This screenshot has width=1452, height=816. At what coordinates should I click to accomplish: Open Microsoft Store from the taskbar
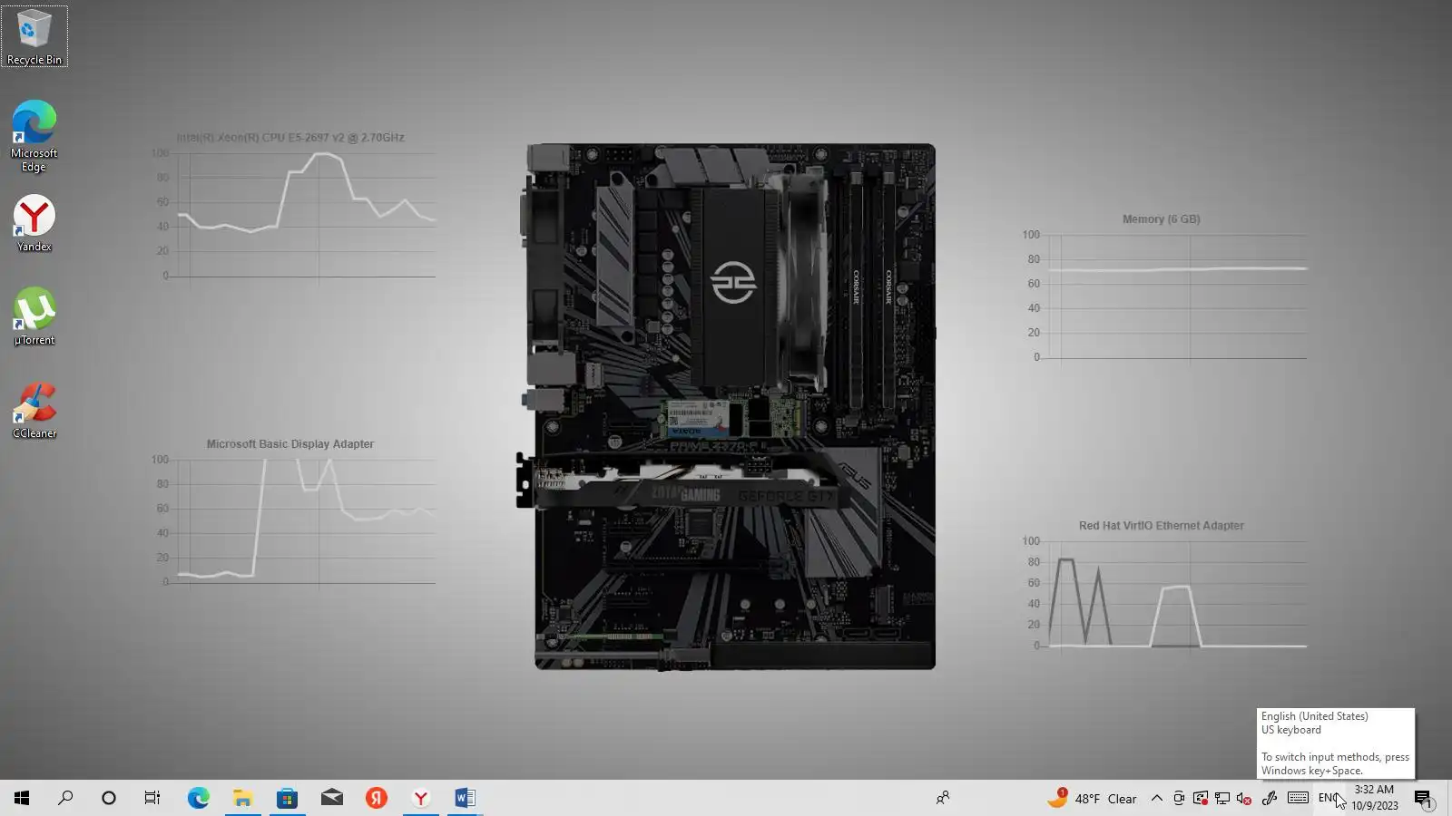pyautogui.click(x=287, y=798)
